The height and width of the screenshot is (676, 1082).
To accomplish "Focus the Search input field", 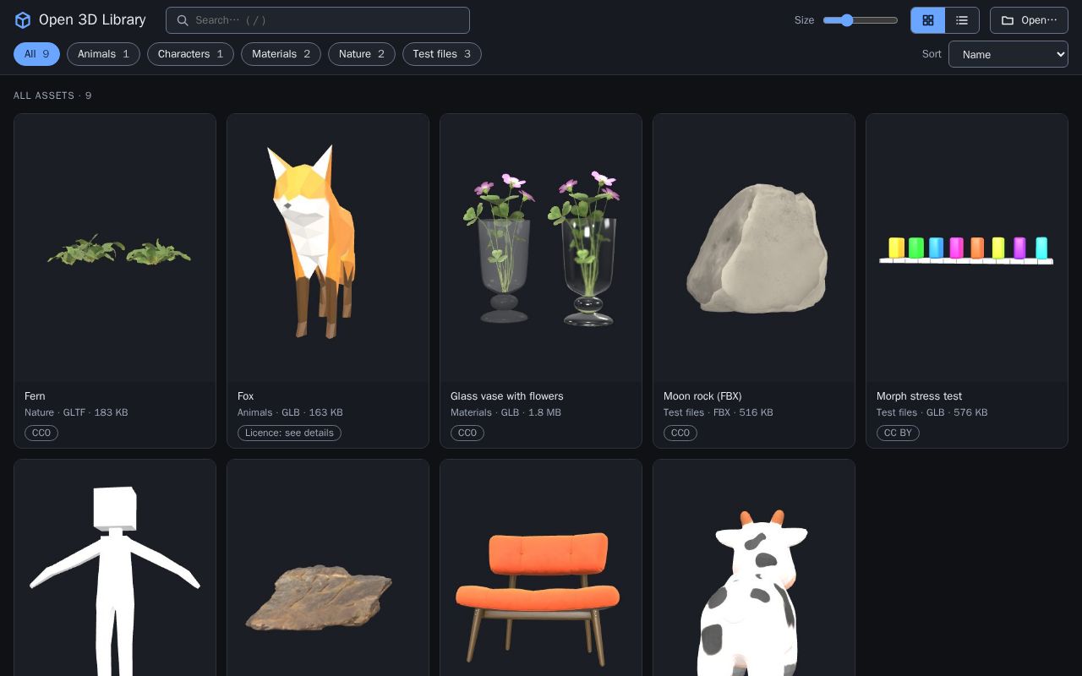I will point(318,20).
